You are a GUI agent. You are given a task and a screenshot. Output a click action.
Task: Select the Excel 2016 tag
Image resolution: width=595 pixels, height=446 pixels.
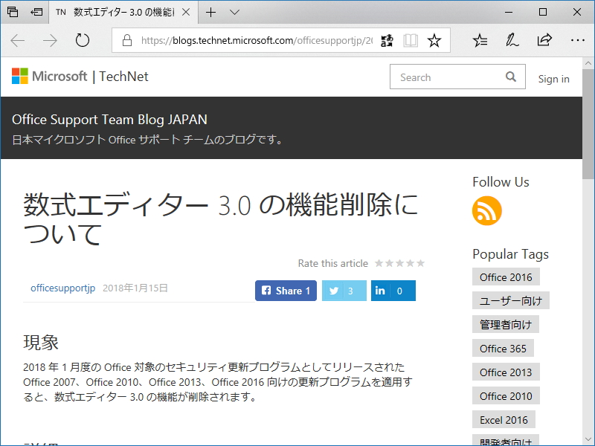pos(504,420)
